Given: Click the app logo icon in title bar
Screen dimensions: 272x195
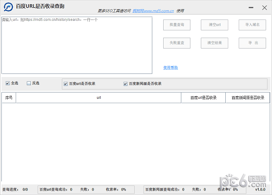Looking at the screenshot, I should tap(8, 7).
